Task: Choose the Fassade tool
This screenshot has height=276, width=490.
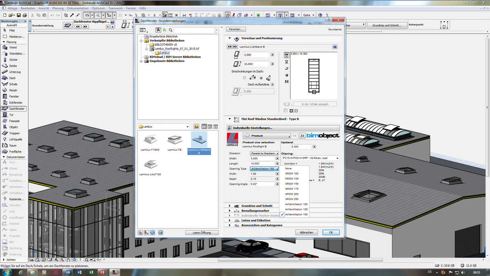Action: coord(14,121)
